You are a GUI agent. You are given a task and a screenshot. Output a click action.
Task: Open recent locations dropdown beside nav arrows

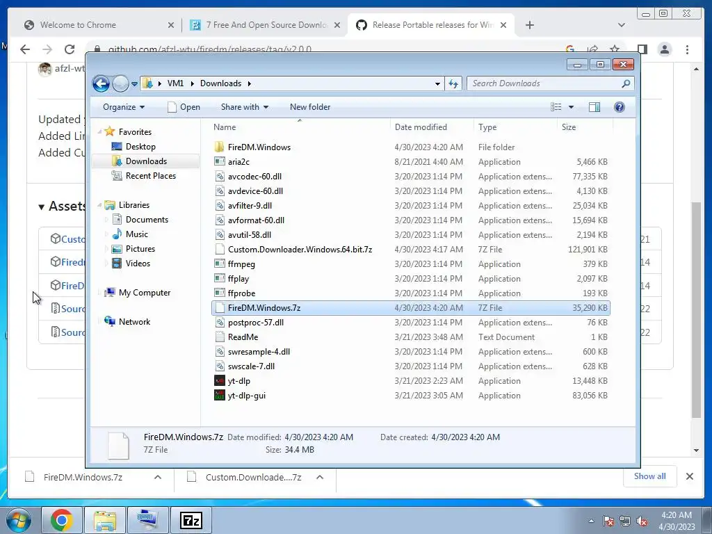[134, 84]
